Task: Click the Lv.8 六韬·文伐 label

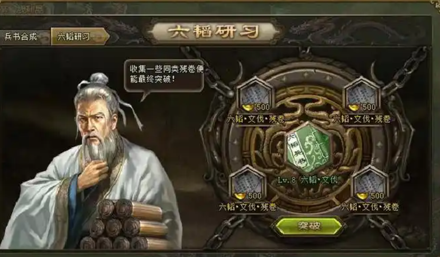Action: pyautogui.click(x=308, y=180)
